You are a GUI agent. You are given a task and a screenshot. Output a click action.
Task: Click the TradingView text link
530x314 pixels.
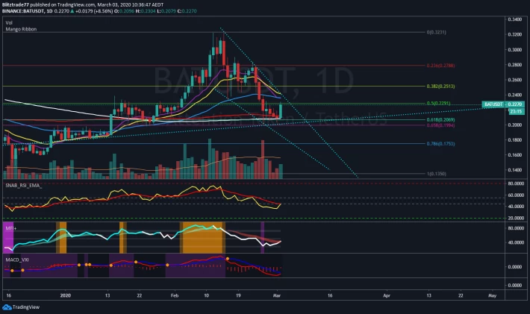coord(26,307)
